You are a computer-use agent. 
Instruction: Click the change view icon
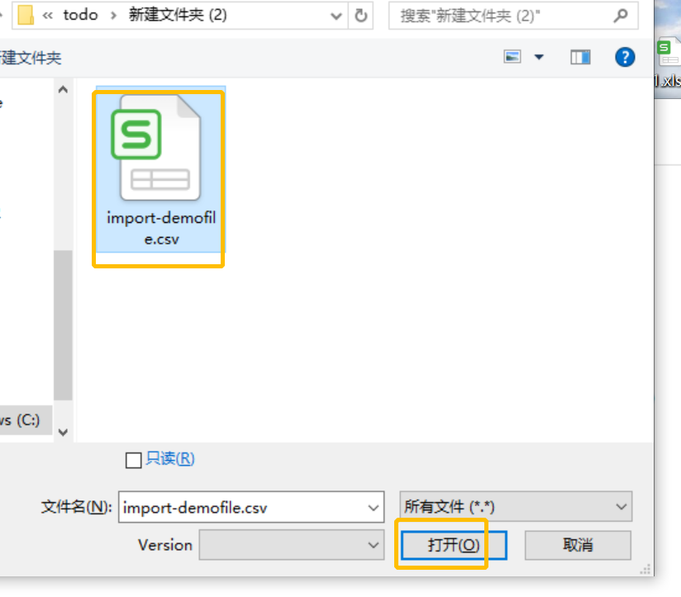click(x=512, y=57)
